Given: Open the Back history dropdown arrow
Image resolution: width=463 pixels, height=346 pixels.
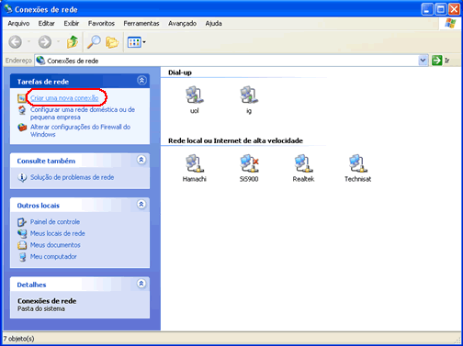Looking at the screenshot, I should pyautogui.click(x=28, y=42).
